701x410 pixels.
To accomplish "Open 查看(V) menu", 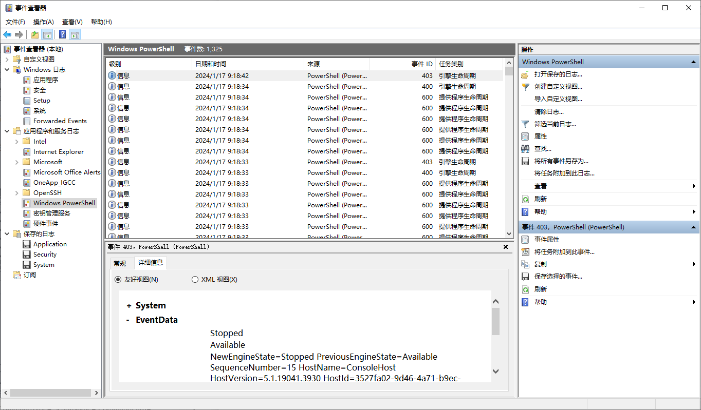I will tap(72, 22).
